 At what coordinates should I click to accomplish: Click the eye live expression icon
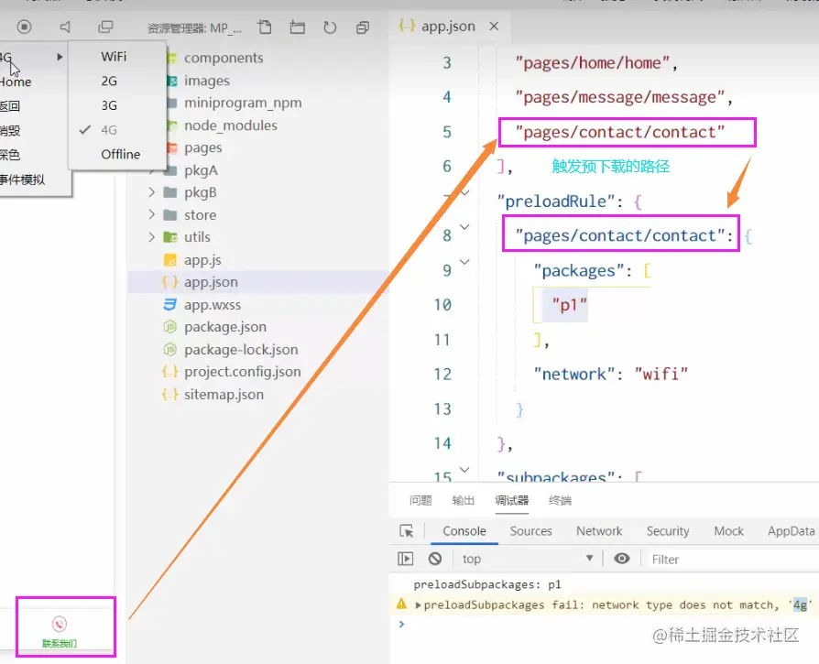pyautogui.click(x=621, y=559)
